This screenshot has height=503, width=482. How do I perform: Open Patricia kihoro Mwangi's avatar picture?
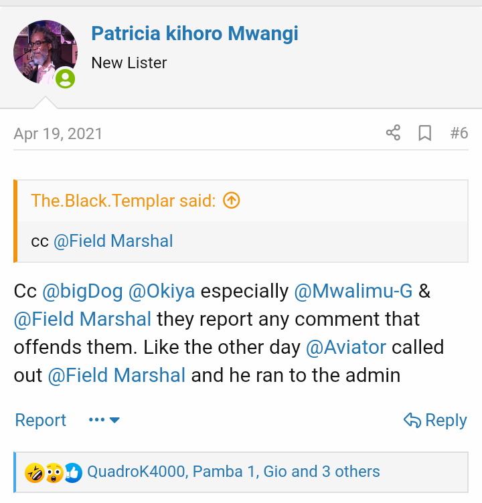tap(45, 52)
